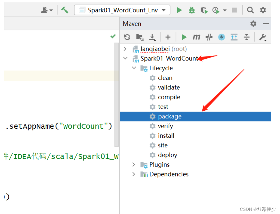Run the Spark01_WordCount_Env configuration
Image resolution: width=280 pixels, height=214 pixels.
[x=179, y=10]
